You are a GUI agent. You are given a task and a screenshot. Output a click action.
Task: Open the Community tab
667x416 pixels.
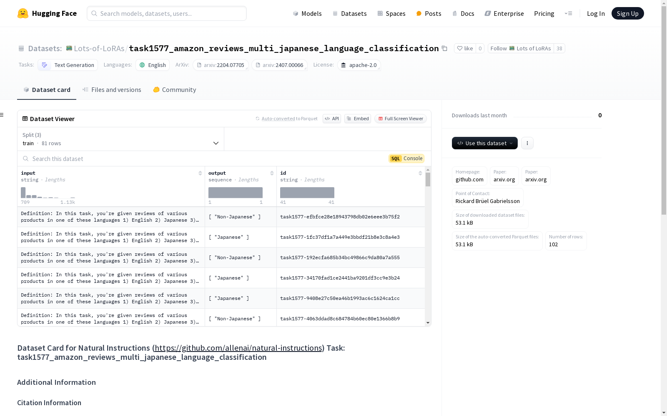pyautogui.click(x=174, y=90)
